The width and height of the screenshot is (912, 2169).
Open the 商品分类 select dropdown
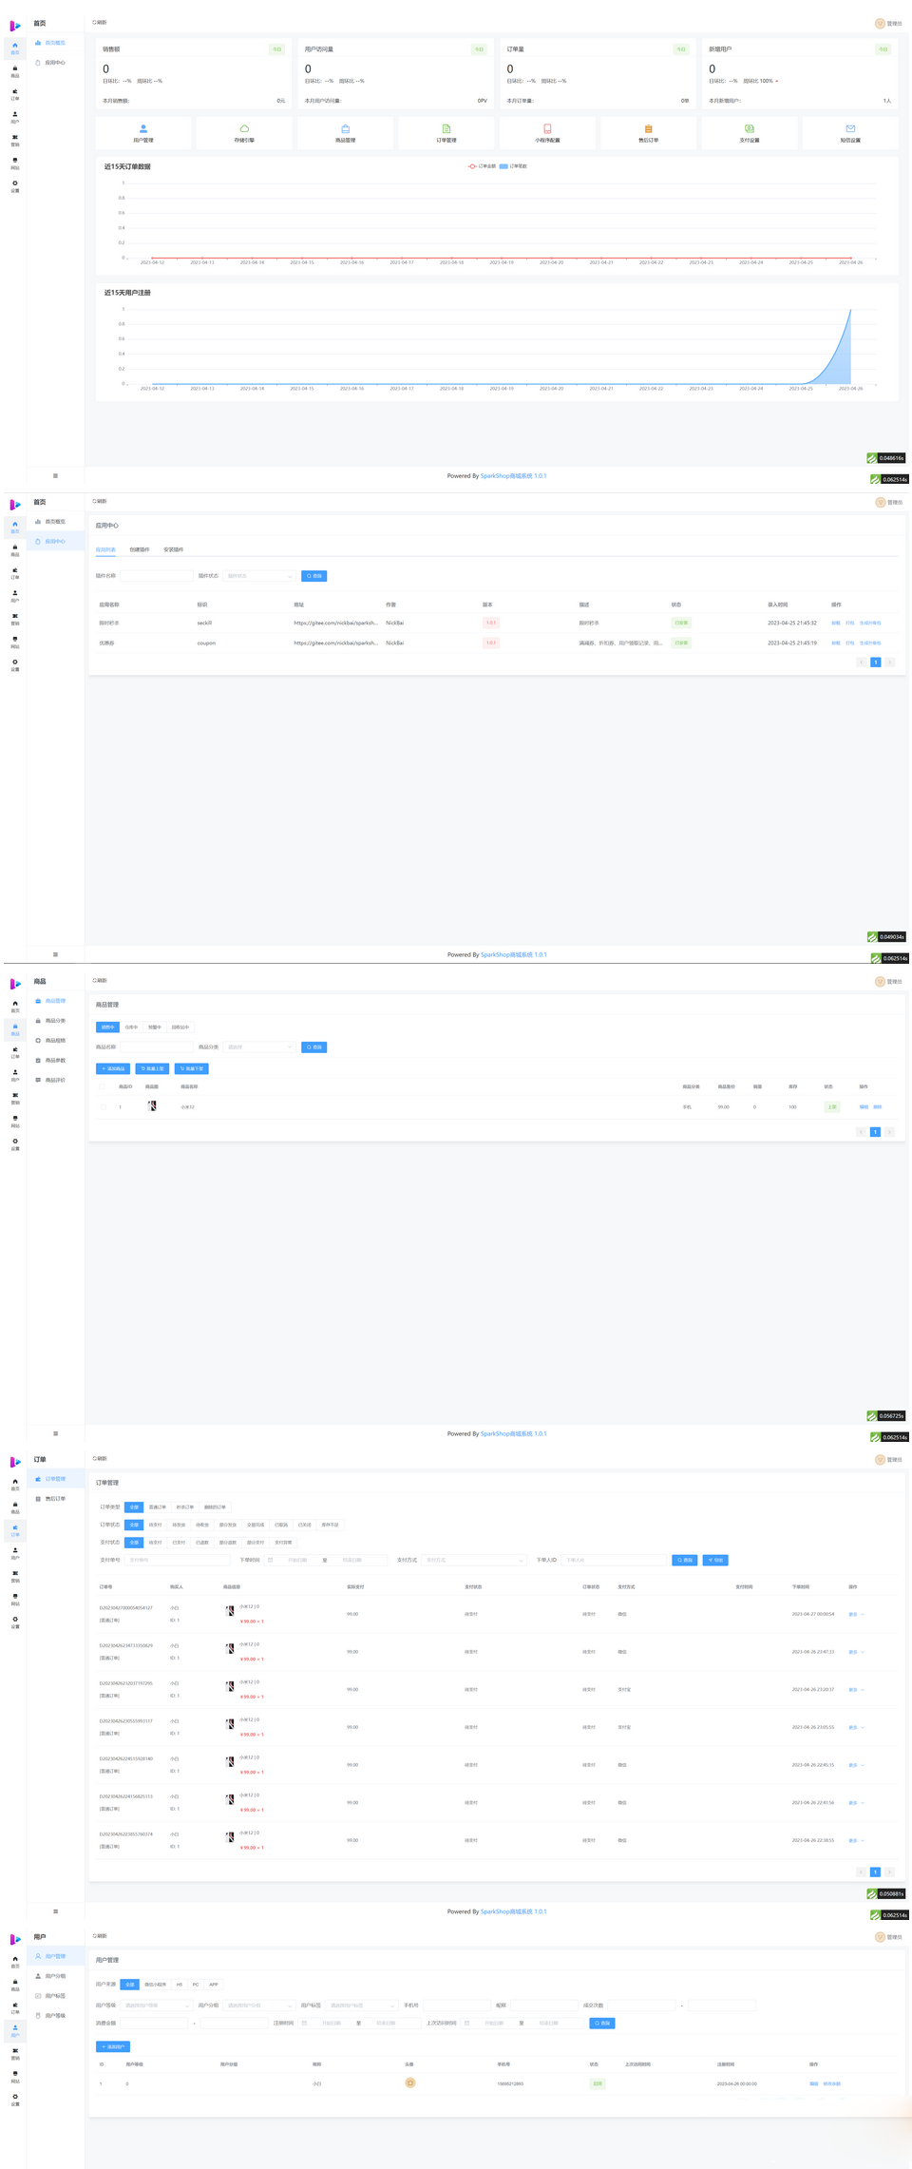[x=259, y=1047]
